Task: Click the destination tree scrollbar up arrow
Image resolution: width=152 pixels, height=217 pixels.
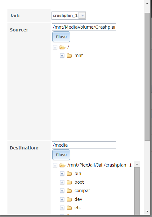Action: 137,164
